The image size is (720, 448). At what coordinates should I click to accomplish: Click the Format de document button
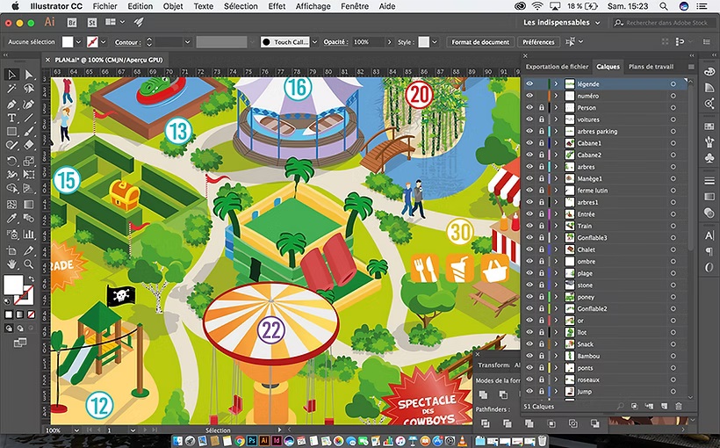click(480, 42)
